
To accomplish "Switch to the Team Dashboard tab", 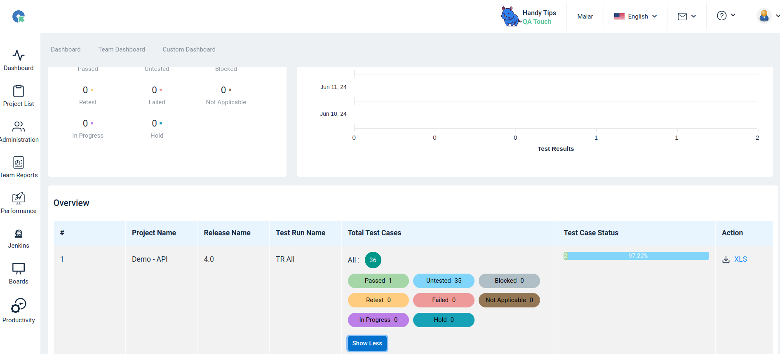I will click(x=122, y=49).
